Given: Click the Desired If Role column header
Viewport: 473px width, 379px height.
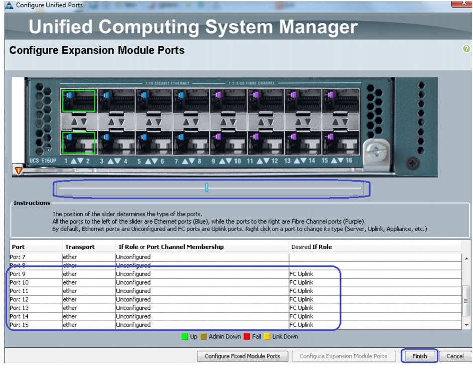Looking at the screenshot, I should coord(311,247).
